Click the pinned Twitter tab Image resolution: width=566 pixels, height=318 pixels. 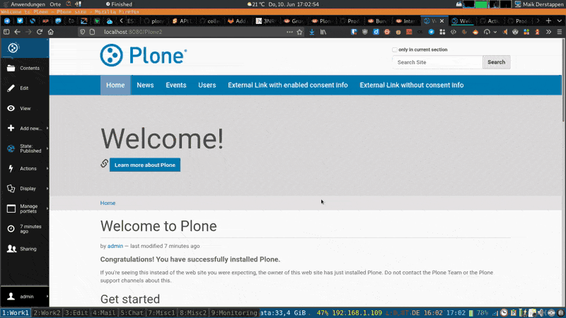[20, 21]
